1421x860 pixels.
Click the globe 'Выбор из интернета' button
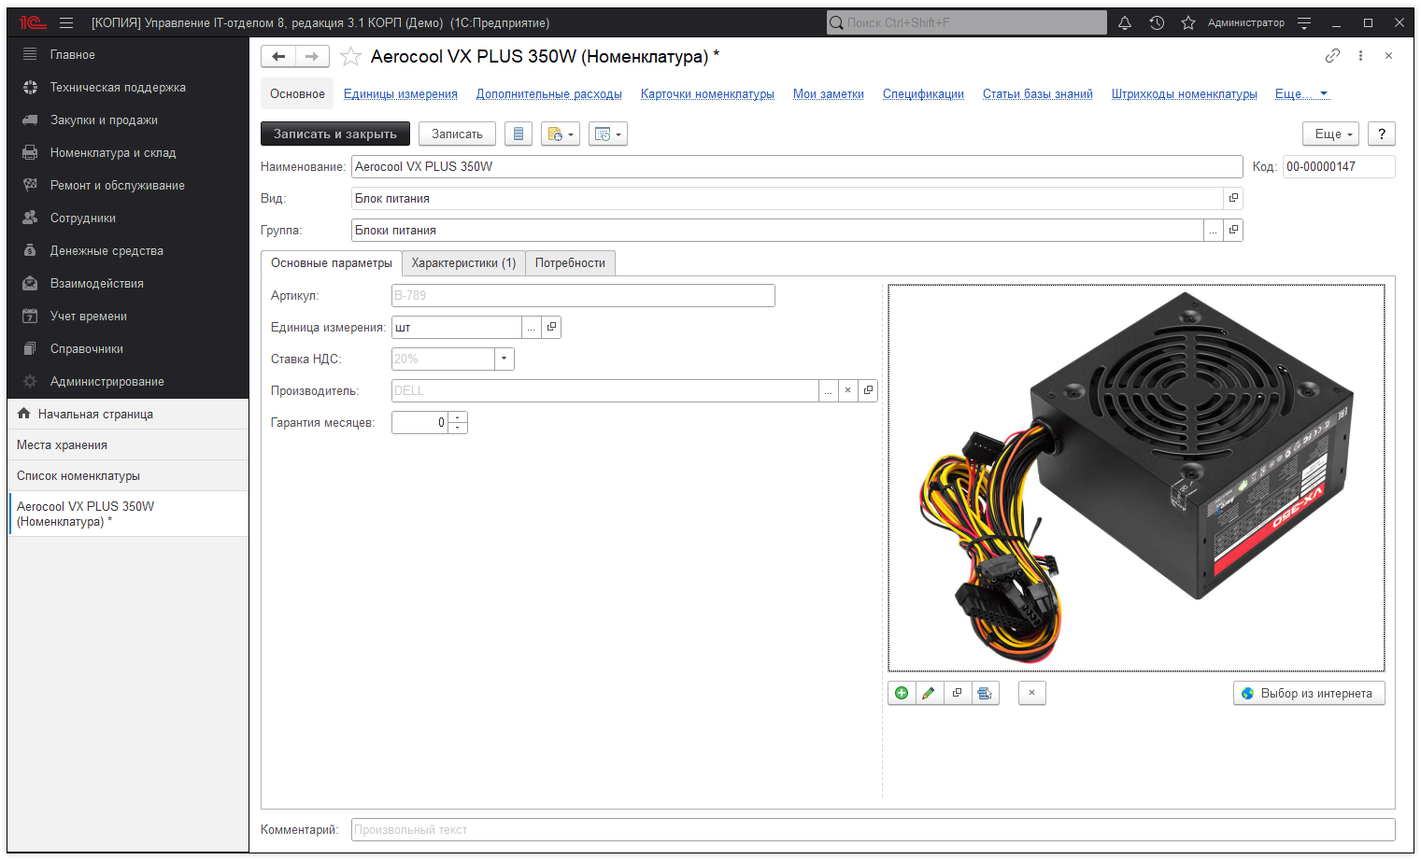1308,693
